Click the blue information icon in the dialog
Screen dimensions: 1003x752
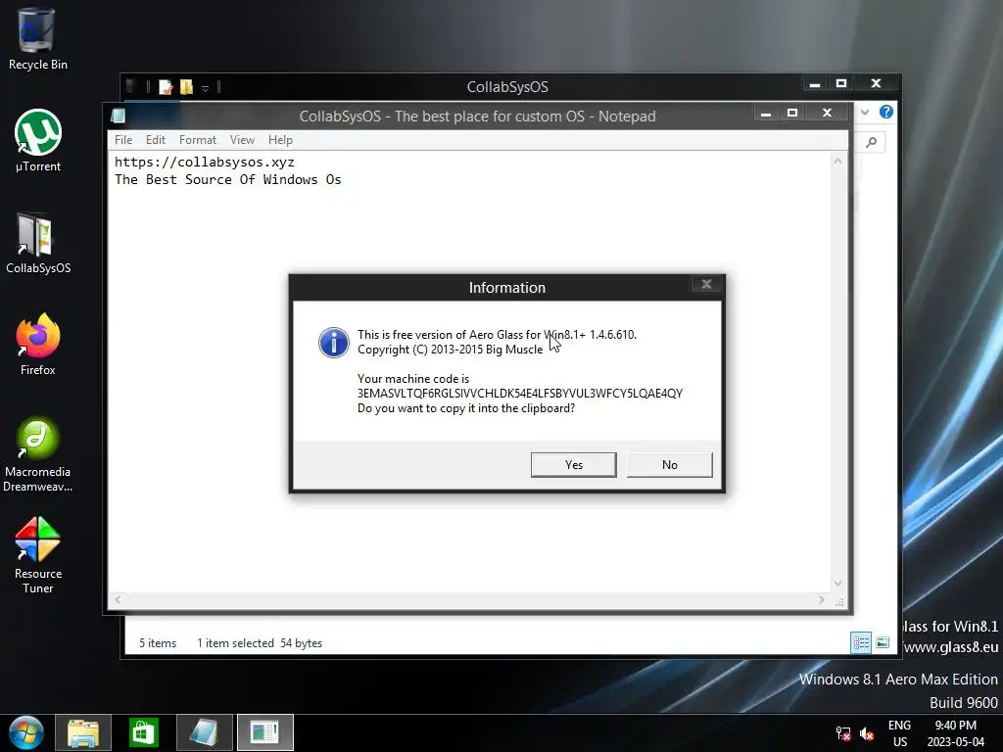(334, 343)
